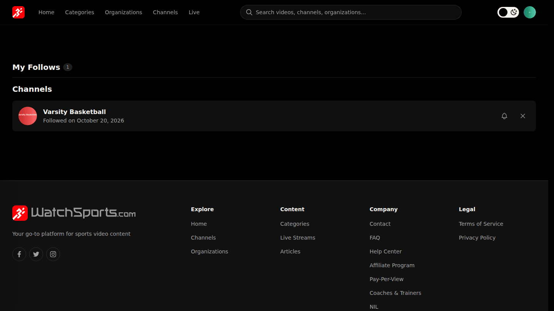This screenshot has height=311, width=554.
Task: Click the My Follows count badge
Action: point(68,67)
